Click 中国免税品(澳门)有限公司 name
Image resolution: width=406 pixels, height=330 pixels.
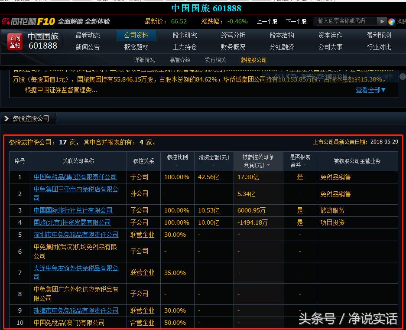[69, 323]
